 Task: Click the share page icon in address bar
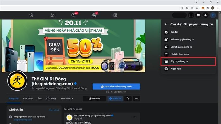click(x=192, y=8)
